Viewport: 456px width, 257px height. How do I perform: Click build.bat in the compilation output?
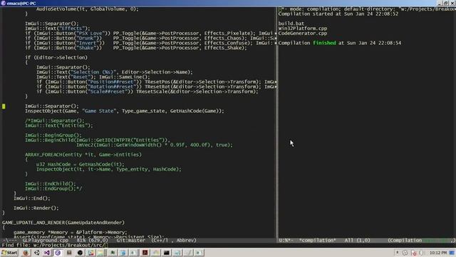291,24
